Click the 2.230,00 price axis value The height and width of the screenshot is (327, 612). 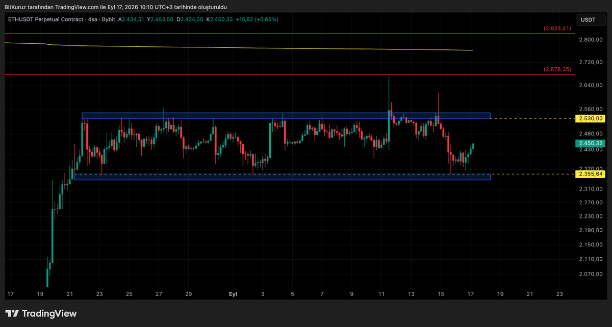[590, 216]
